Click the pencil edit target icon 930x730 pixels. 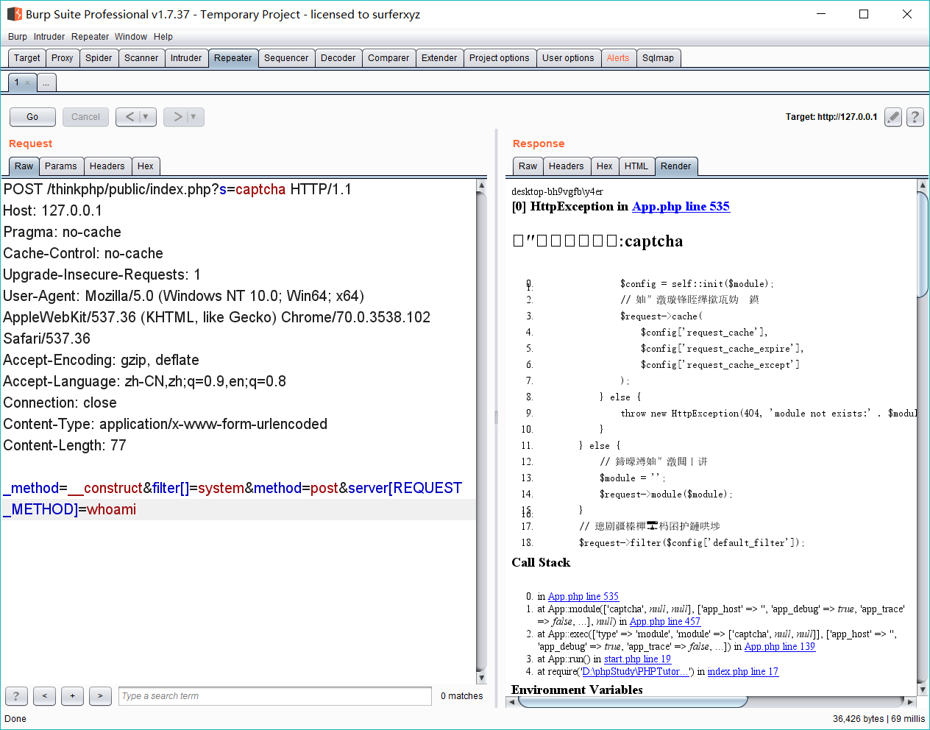pyautogui.click(x=893, y=117)
